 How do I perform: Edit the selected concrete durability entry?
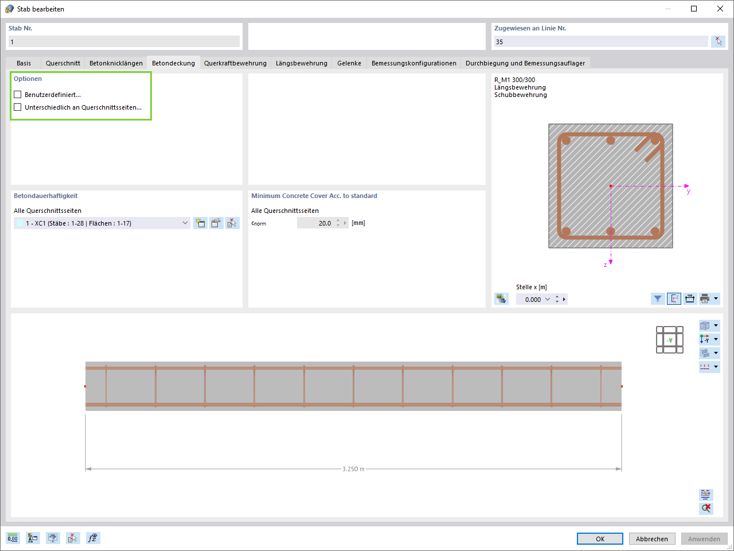click(x=216, y=223)
